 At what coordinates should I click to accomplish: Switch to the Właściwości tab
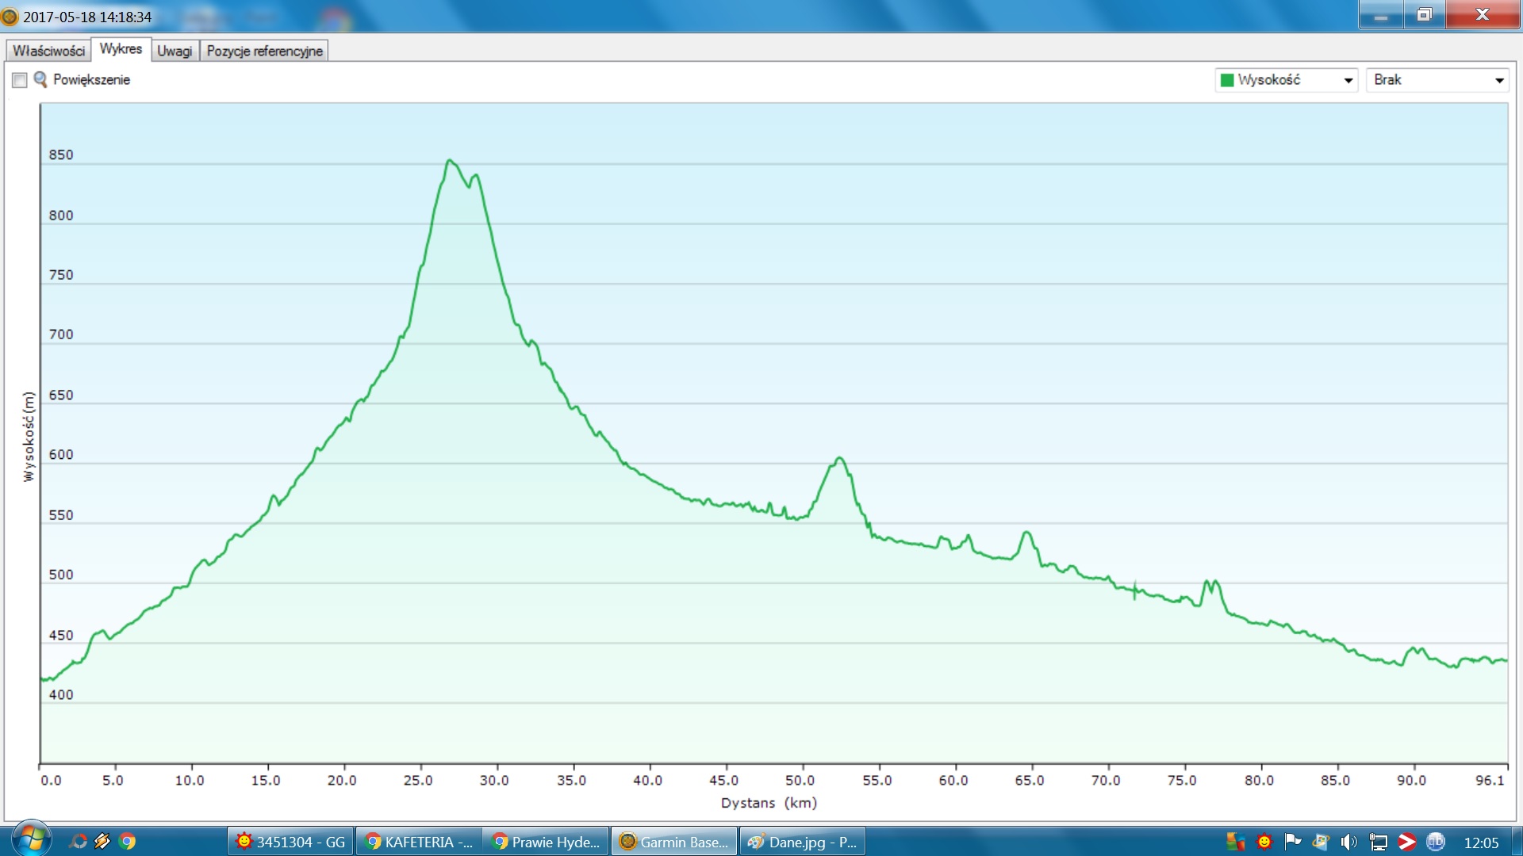point(48,51)
